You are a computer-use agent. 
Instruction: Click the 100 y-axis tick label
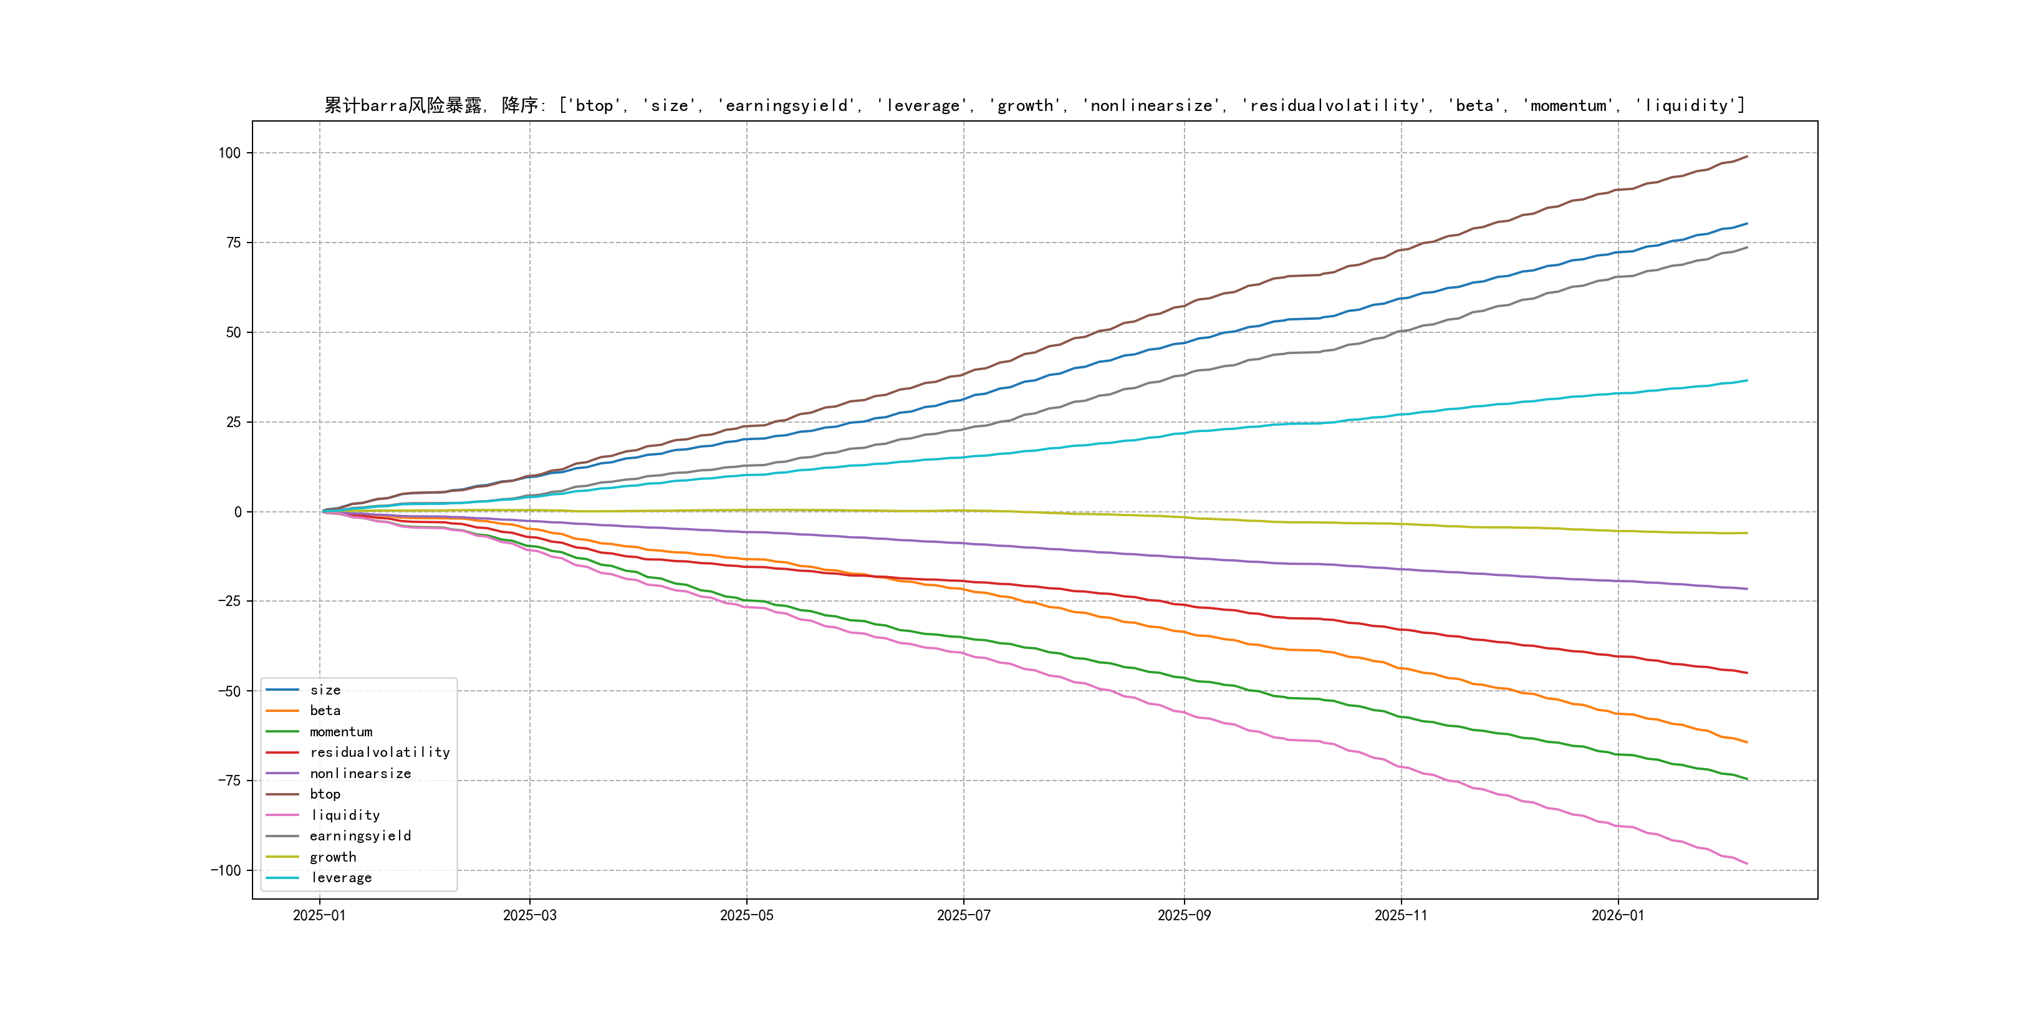point(229,153)
